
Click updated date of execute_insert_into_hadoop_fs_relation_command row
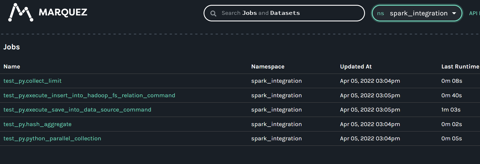click(x=370, y=96)
